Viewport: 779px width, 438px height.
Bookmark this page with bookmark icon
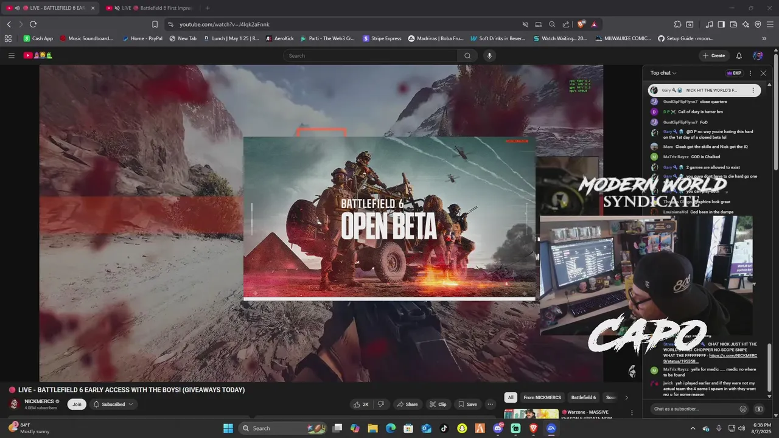155,24
